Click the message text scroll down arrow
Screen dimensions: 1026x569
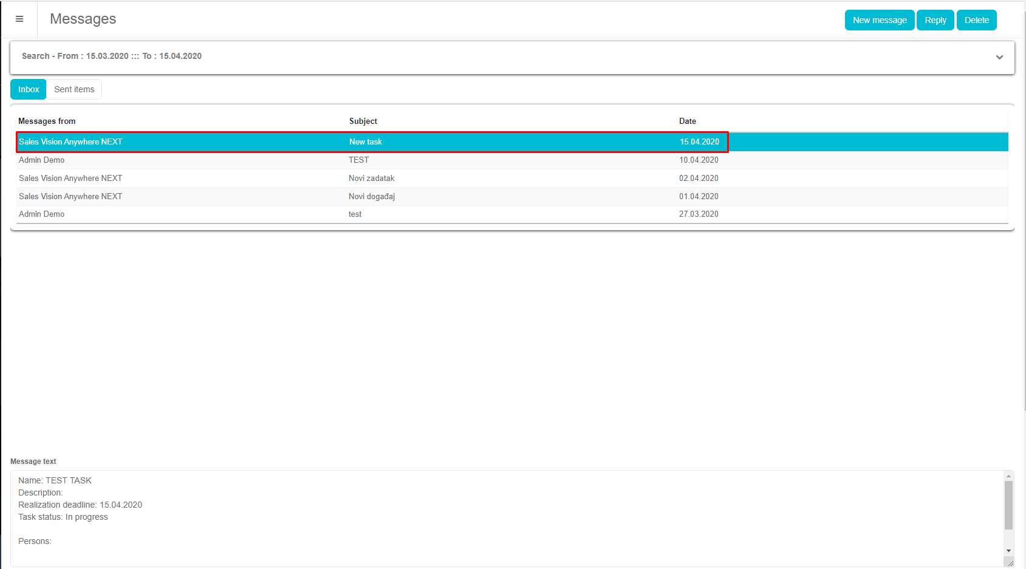(x=1008, y=551)
